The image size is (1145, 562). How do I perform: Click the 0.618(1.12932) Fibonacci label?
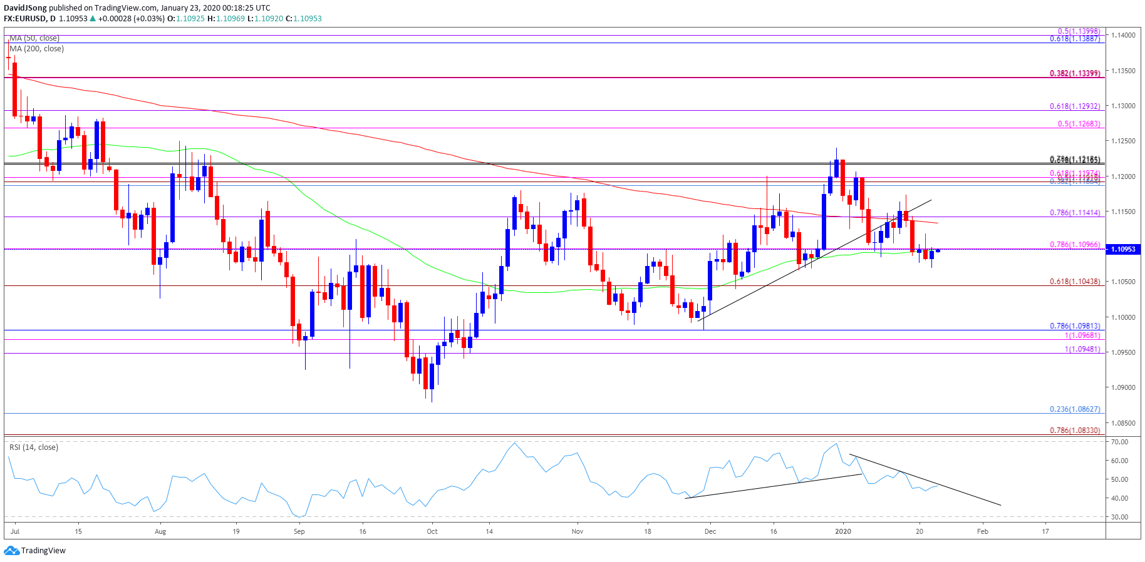coord(1075,106)
